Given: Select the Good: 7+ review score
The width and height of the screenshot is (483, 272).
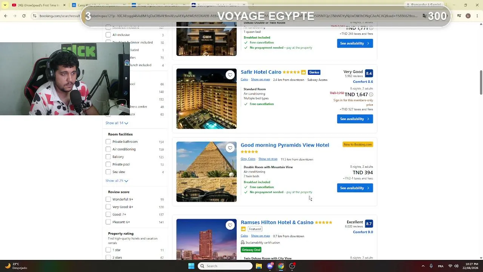Looking at the screenshot, I should [108, 214].
